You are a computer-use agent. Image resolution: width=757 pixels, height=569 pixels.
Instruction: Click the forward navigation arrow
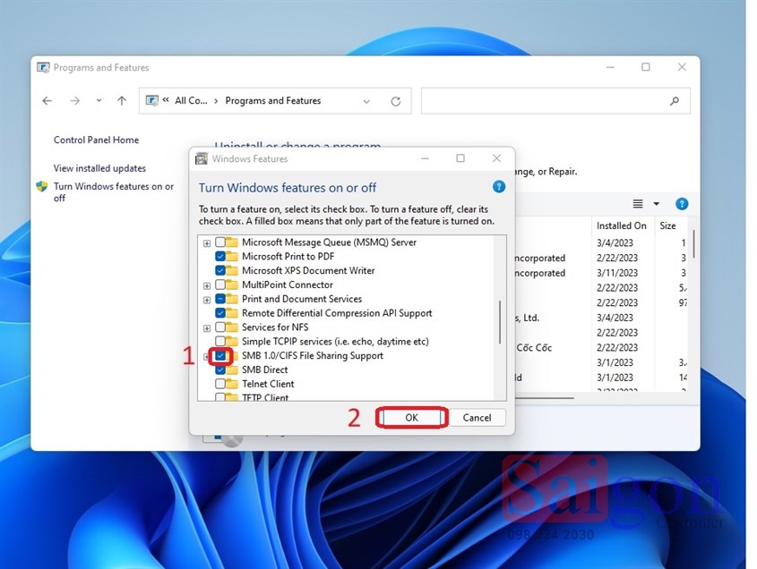pyautogui.click(x=74, y=101)
